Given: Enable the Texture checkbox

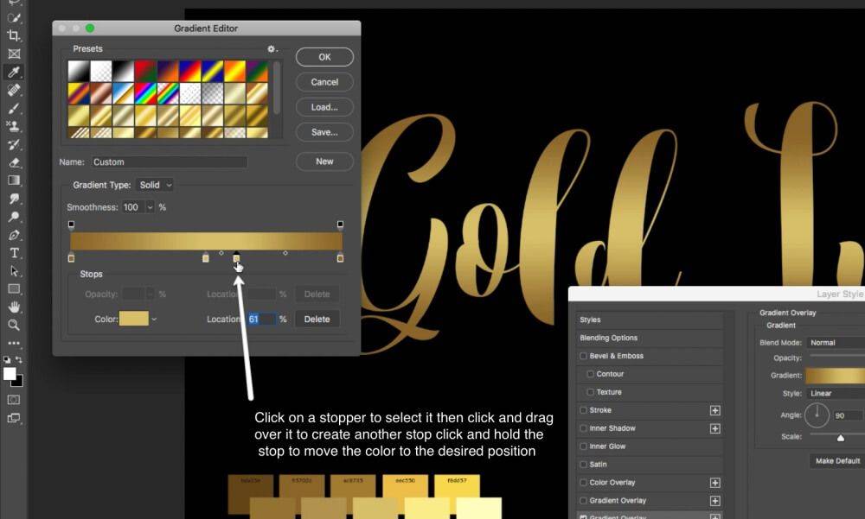Looking at the screenshot, I should tap(590, 392).
